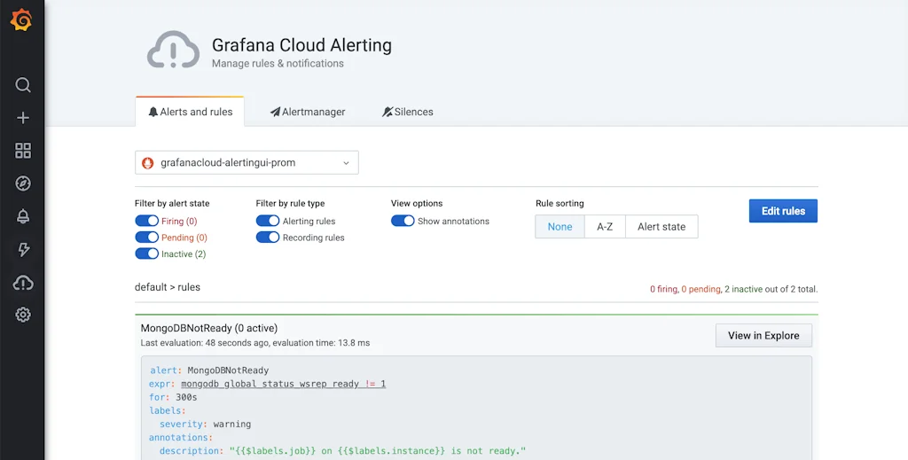Sort rules by Alert state
The height and width of the screenshot is (460, 908).
pyautogui.click(x=661, y=226)
